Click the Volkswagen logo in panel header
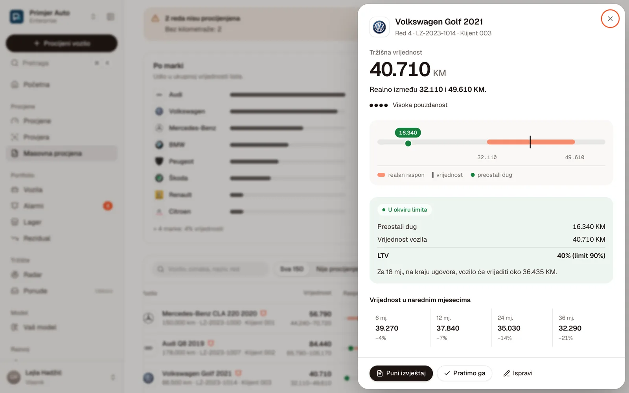The width and height of the screenshot is (629, 393). click(379, 27)
